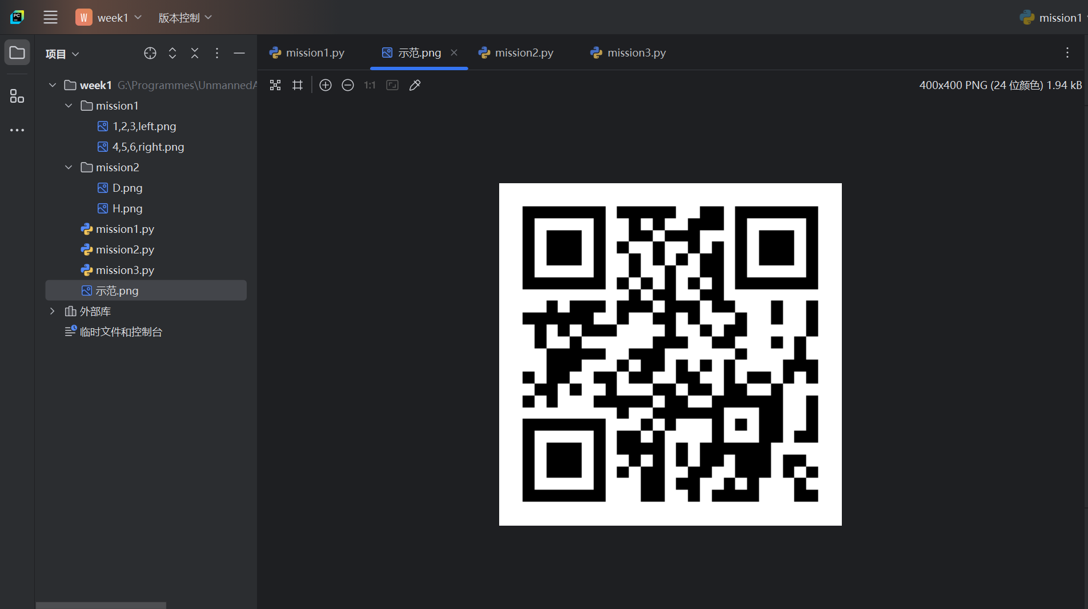Click the select opened file crosshair icon
Screen dimensions: 1088x609
150,53
